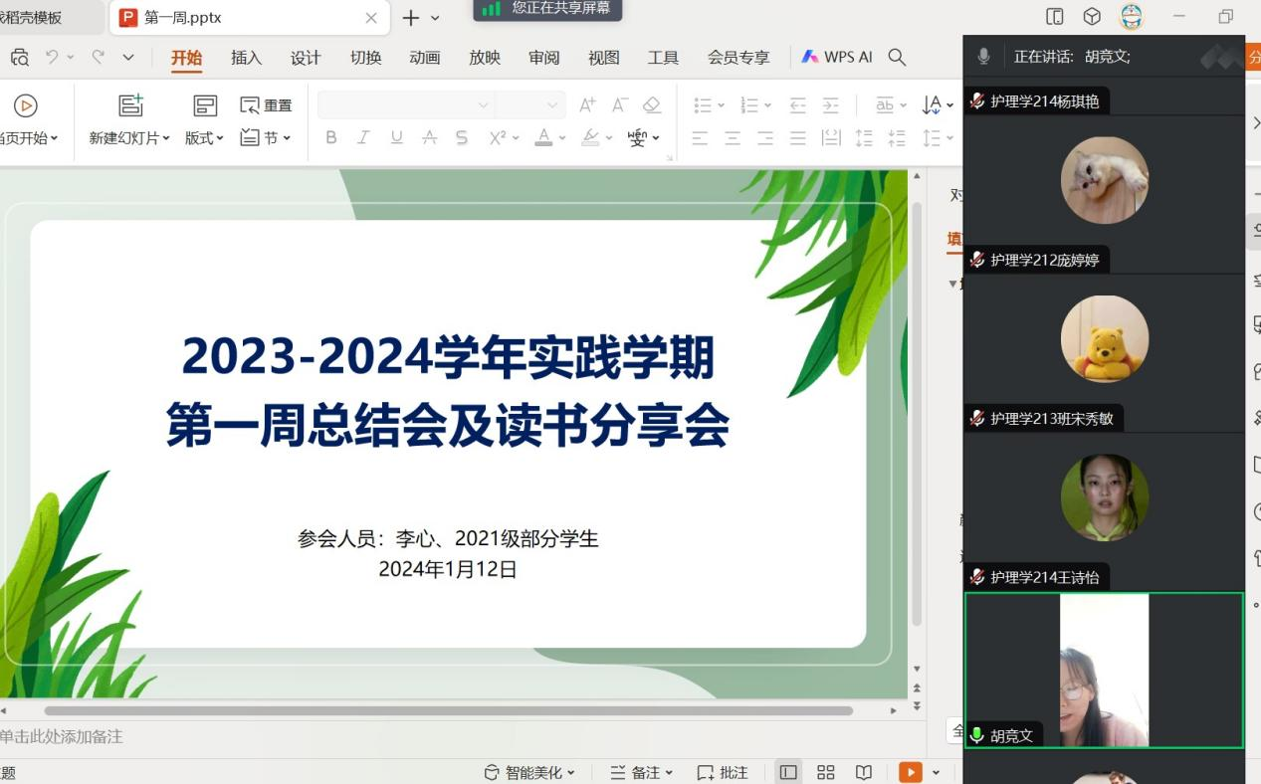Open the font name combo box

tap(405, 105)
